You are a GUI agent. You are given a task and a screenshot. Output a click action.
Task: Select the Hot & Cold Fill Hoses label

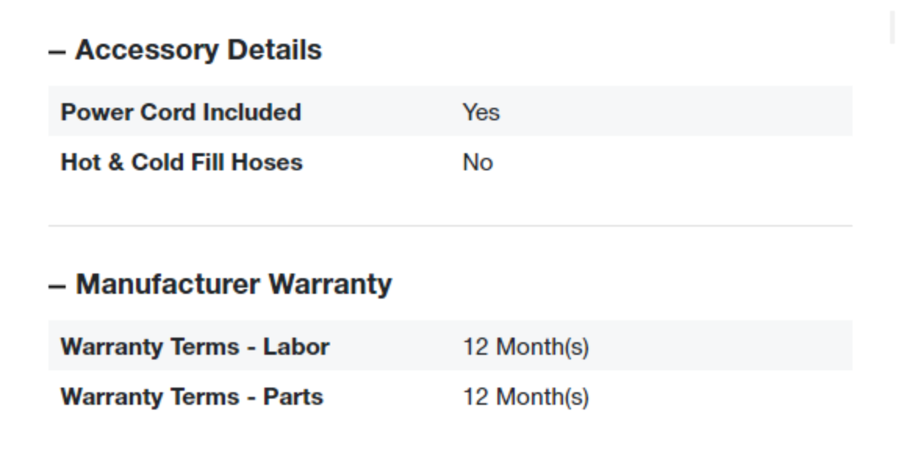[181, 163]
